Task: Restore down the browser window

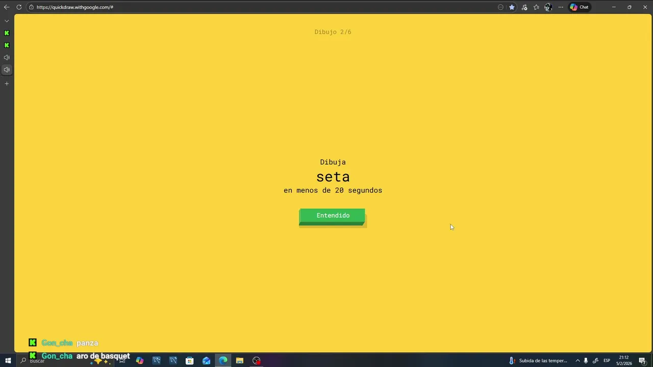Action: (630, 7)
